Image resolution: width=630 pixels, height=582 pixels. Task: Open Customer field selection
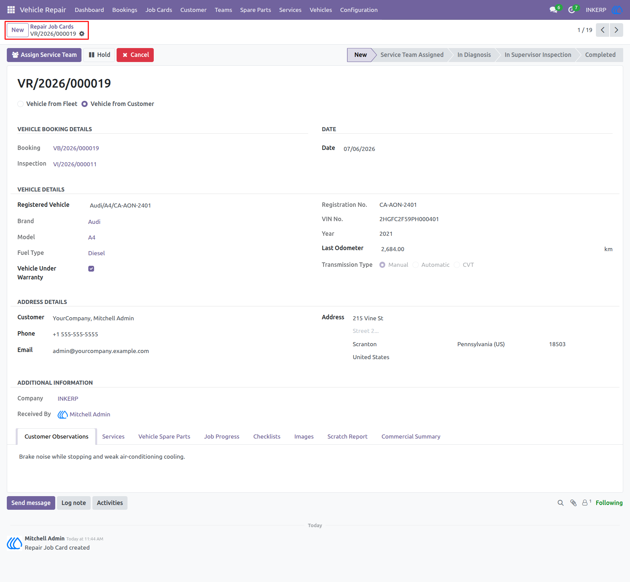pos(180,318)
